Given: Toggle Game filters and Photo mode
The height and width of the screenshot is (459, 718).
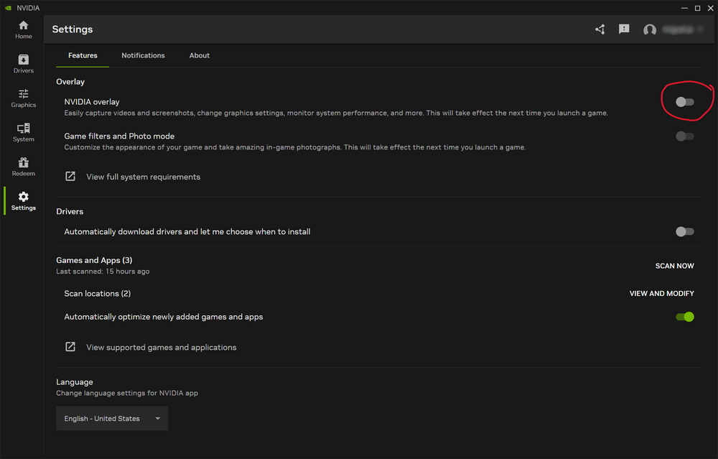Looking at the screenshot, I should (x=685, y=136).
